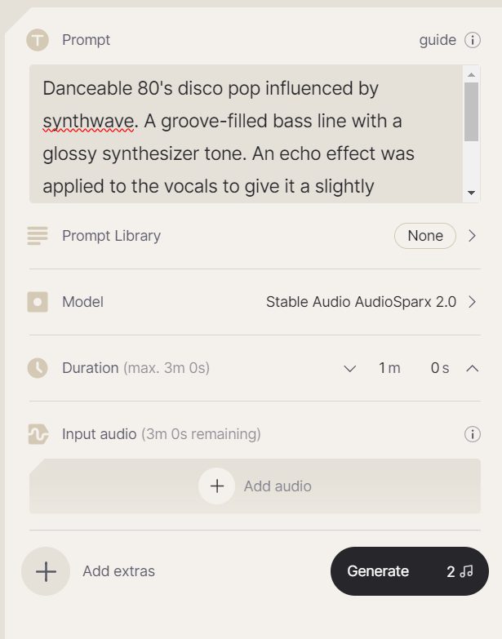Open the Input audio info icon
502x639 pixels.
473,434
